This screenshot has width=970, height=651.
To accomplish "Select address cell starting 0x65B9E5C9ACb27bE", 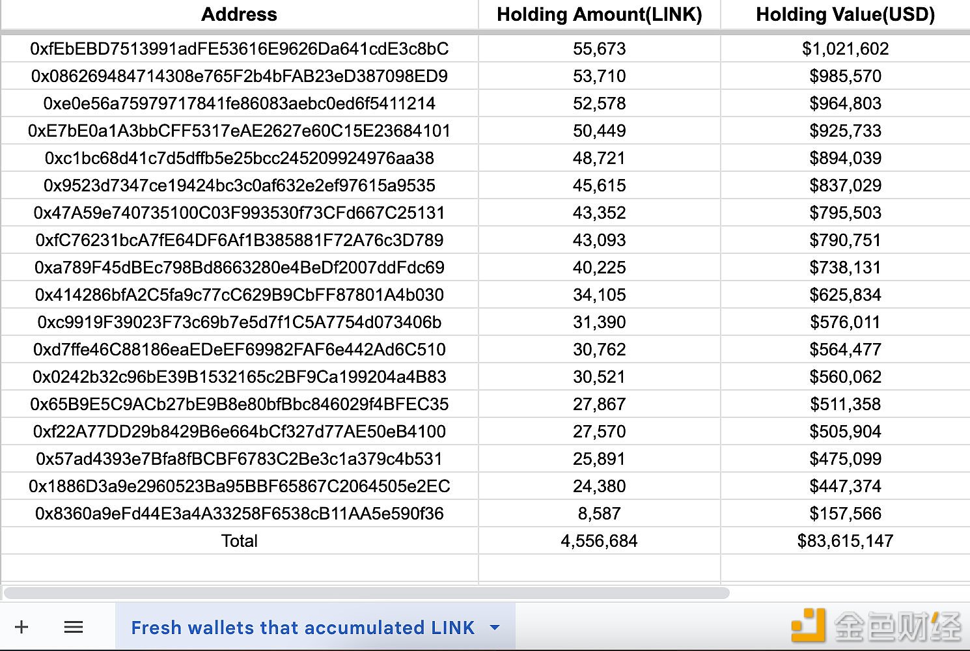I will (239, 404).
